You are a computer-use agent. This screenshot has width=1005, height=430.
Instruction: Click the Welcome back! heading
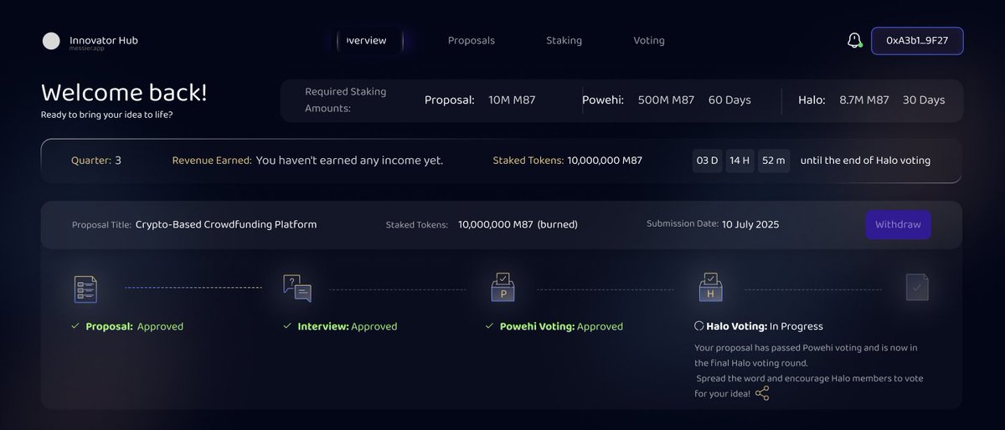tap(124, 93)
